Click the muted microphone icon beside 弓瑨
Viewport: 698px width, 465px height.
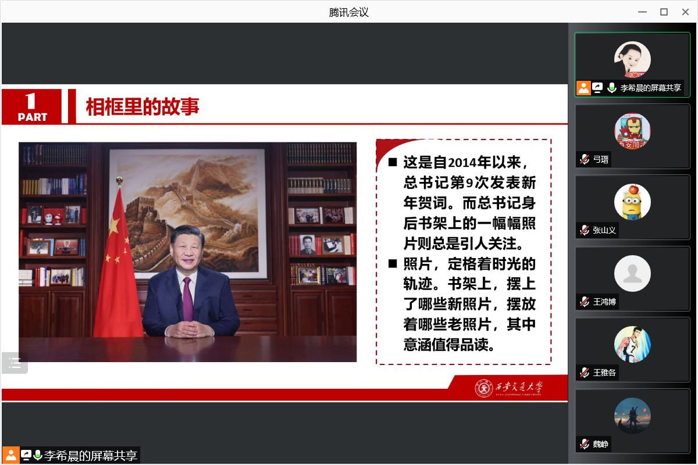584,159
